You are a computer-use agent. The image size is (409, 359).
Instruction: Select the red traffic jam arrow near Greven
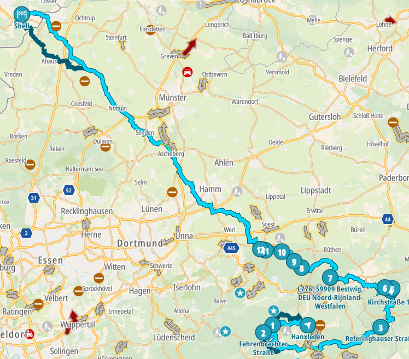click(x=190, y=47)
